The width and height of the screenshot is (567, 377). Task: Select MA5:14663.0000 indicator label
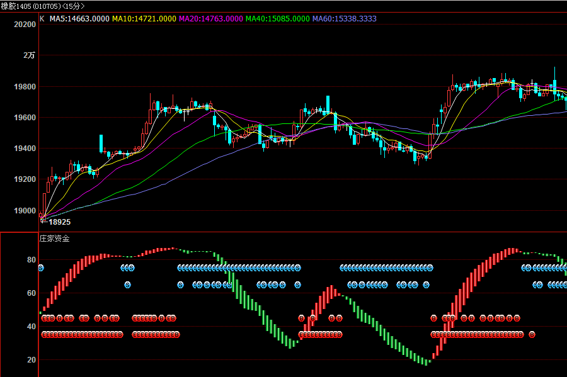pyautogui.click(x=79, y=19)
